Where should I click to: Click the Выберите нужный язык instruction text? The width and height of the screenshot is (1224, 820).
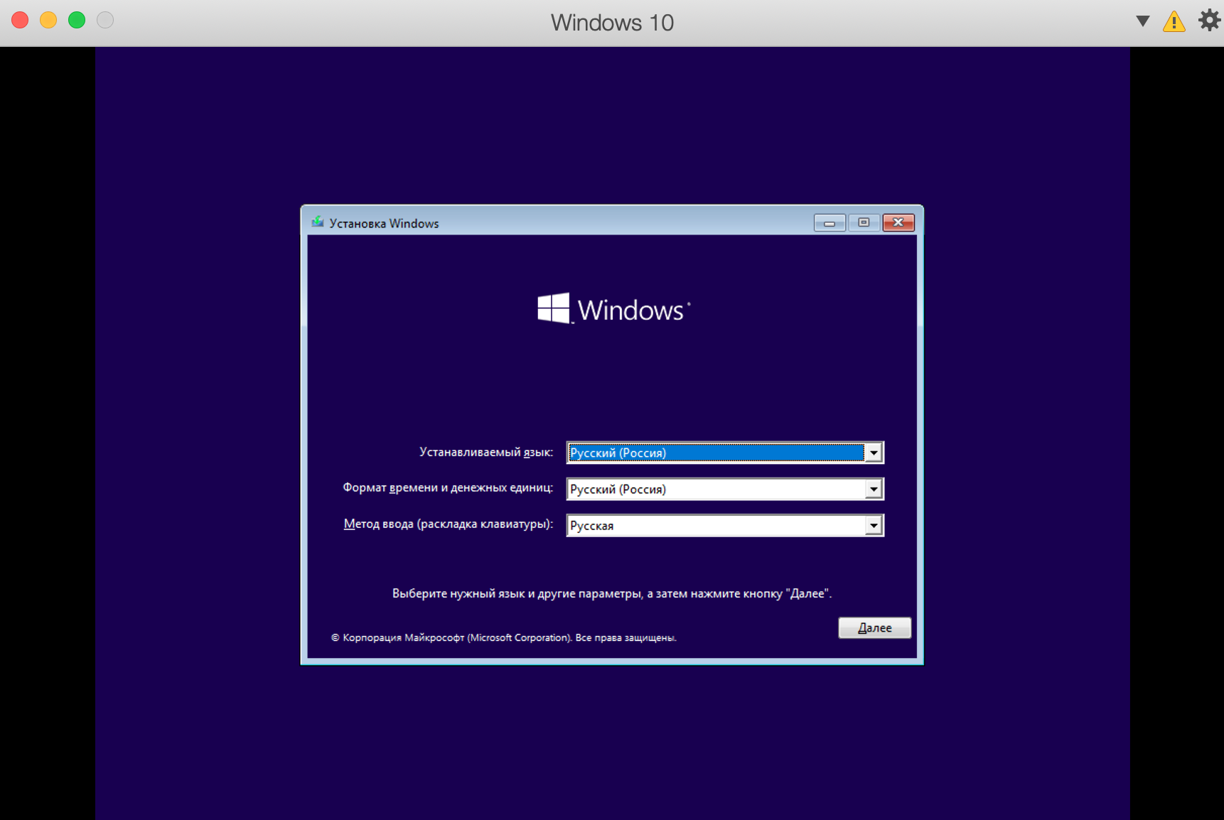click(612, 593)
